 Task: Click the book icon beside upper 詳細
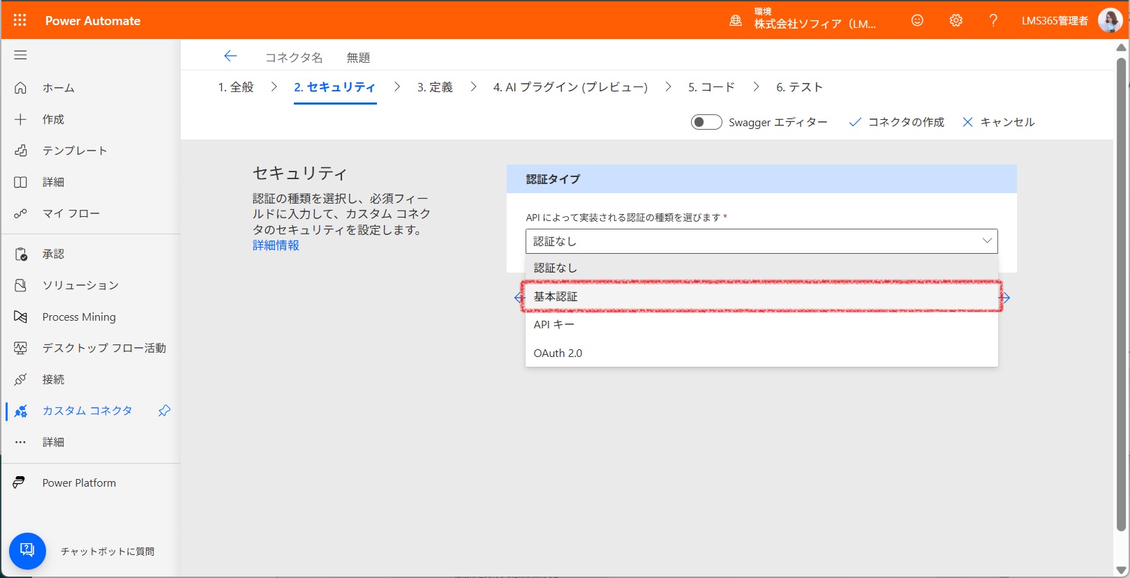20,182
